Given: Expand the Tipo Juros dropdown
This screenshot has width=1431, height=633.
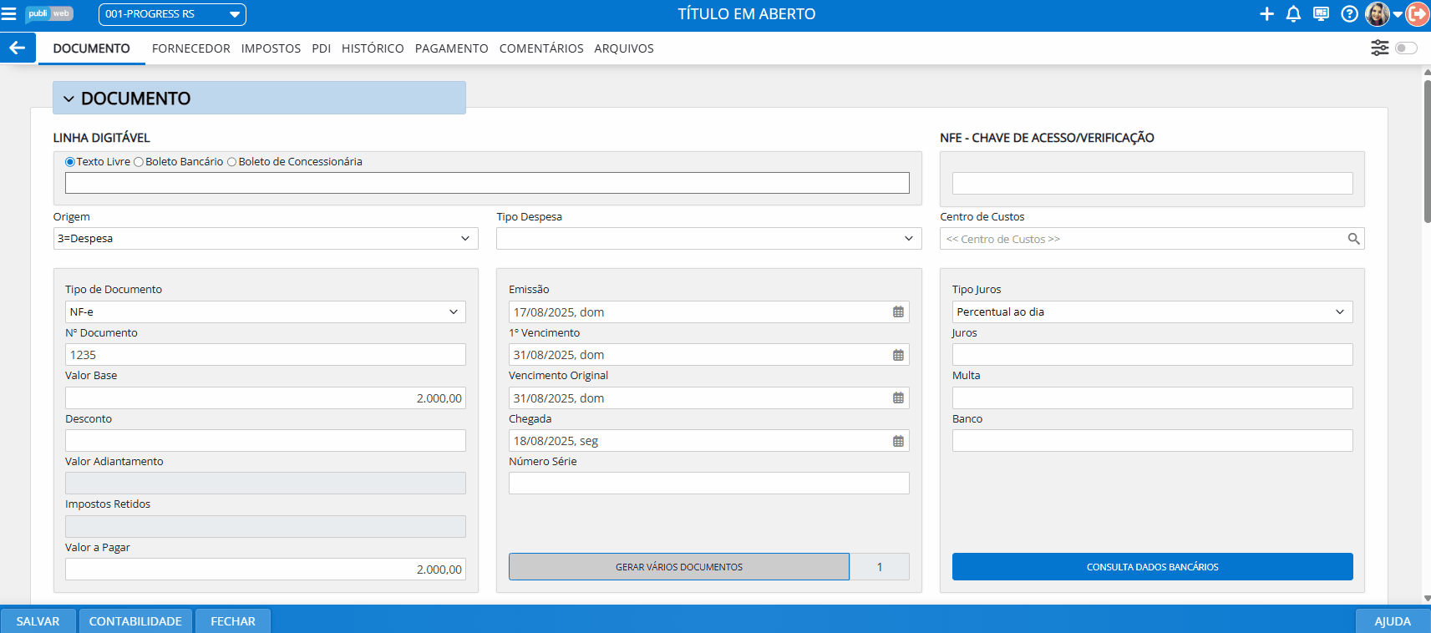Looking at the screenshot, I should 1152,312.
